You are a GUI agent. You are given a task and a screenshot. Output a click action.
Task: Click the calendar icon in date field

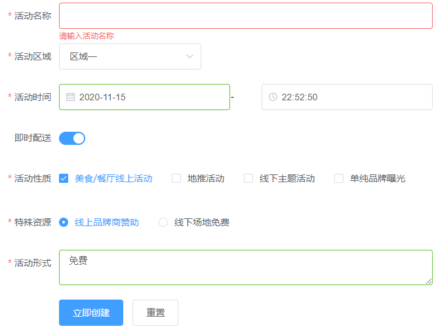click(70, 97)
